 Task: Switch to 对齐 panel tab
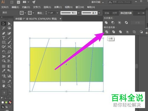point(115,13)
